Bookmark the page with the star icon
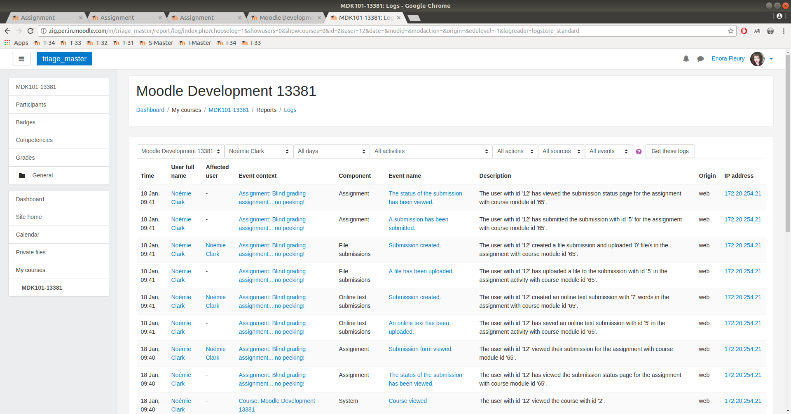The width and height of the screenshot is (791, 414). pos(731,31)
